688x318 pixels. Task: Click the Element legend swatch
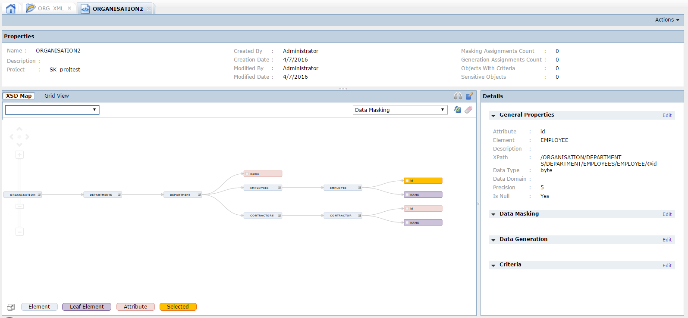(x=39, y=307)
